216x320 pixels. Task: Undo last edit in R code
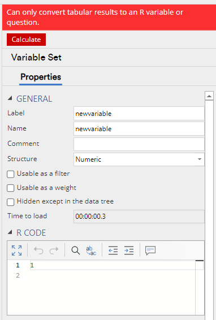pyautogui.click(x=38, y=250)
